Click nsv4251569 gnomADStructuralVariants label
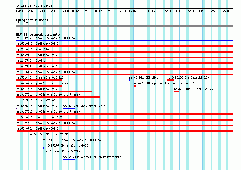Image resolution: width=241 pixels, height=170 pixels. click(46, 123)
